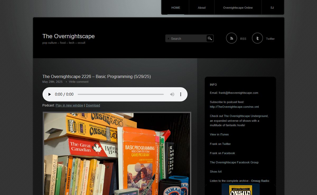The width and height of the screenshot is (317, 195).
Task: Open the About page
Action: [202, 8]
